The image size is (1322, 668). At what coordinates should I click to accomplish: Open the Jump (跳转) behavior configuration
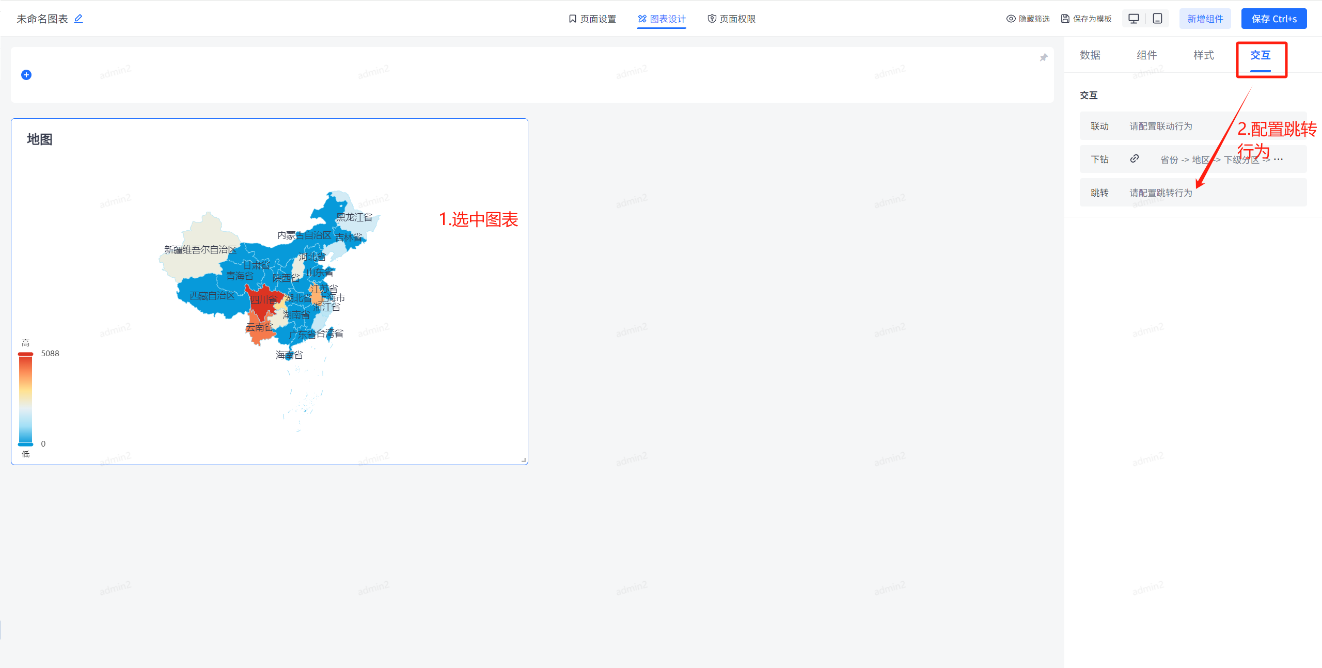click(x=1160, y=193)
